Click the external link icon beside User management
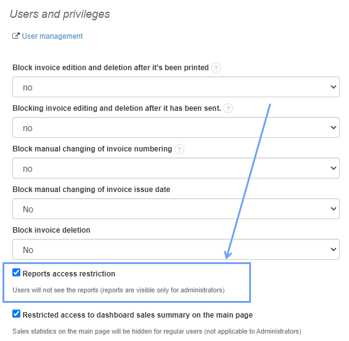This screenshot has height=341, width=349. pos(16,36)
